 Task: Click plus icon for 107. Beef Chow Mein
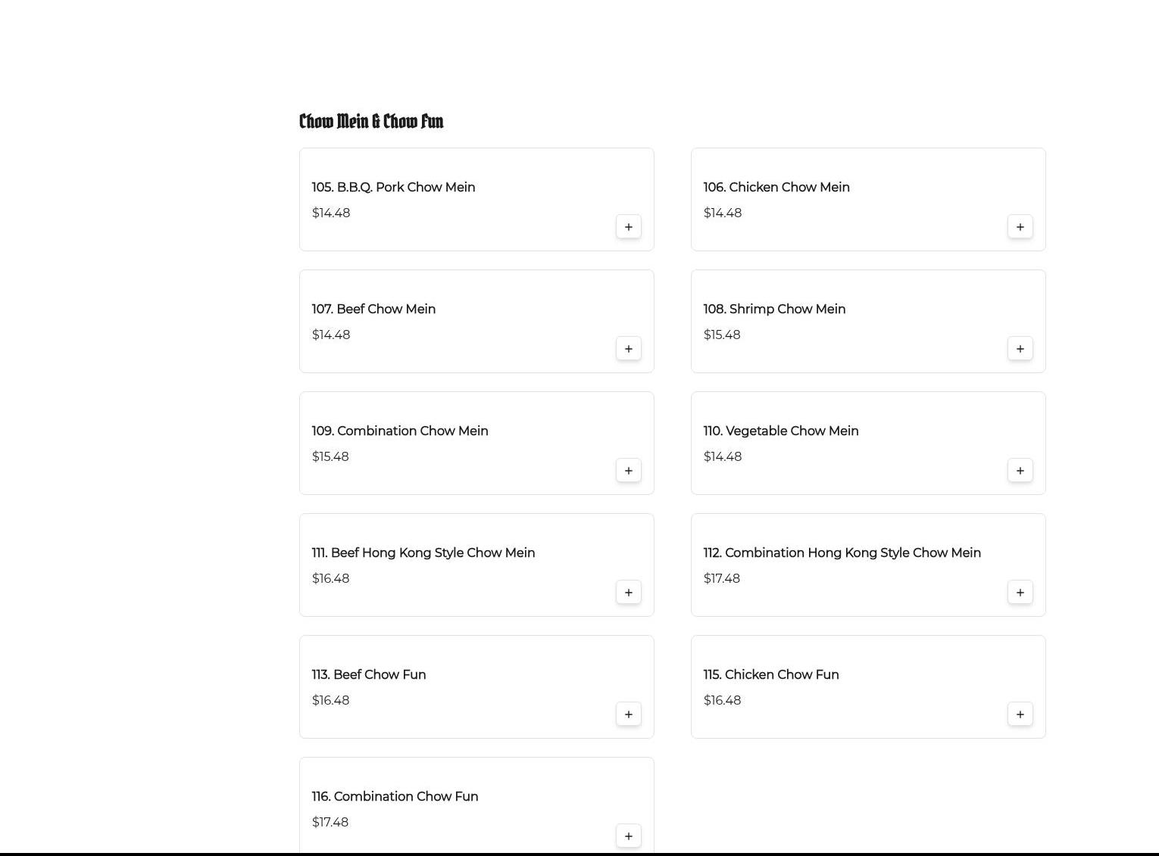pos(629,349)
